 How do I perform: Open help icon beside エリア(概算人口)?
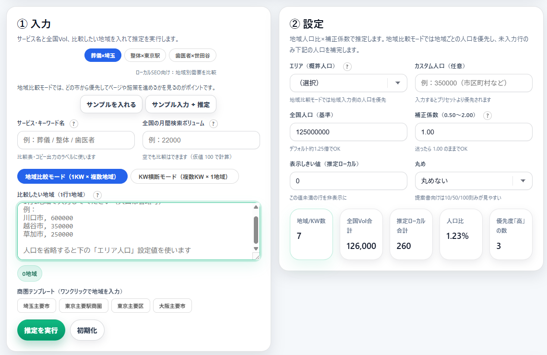click(347, 66)
